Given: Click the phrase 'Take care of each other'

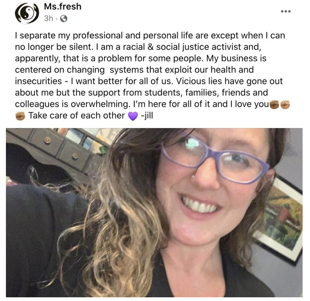Looking at the screenshot, I should click(x=77, y=116).
